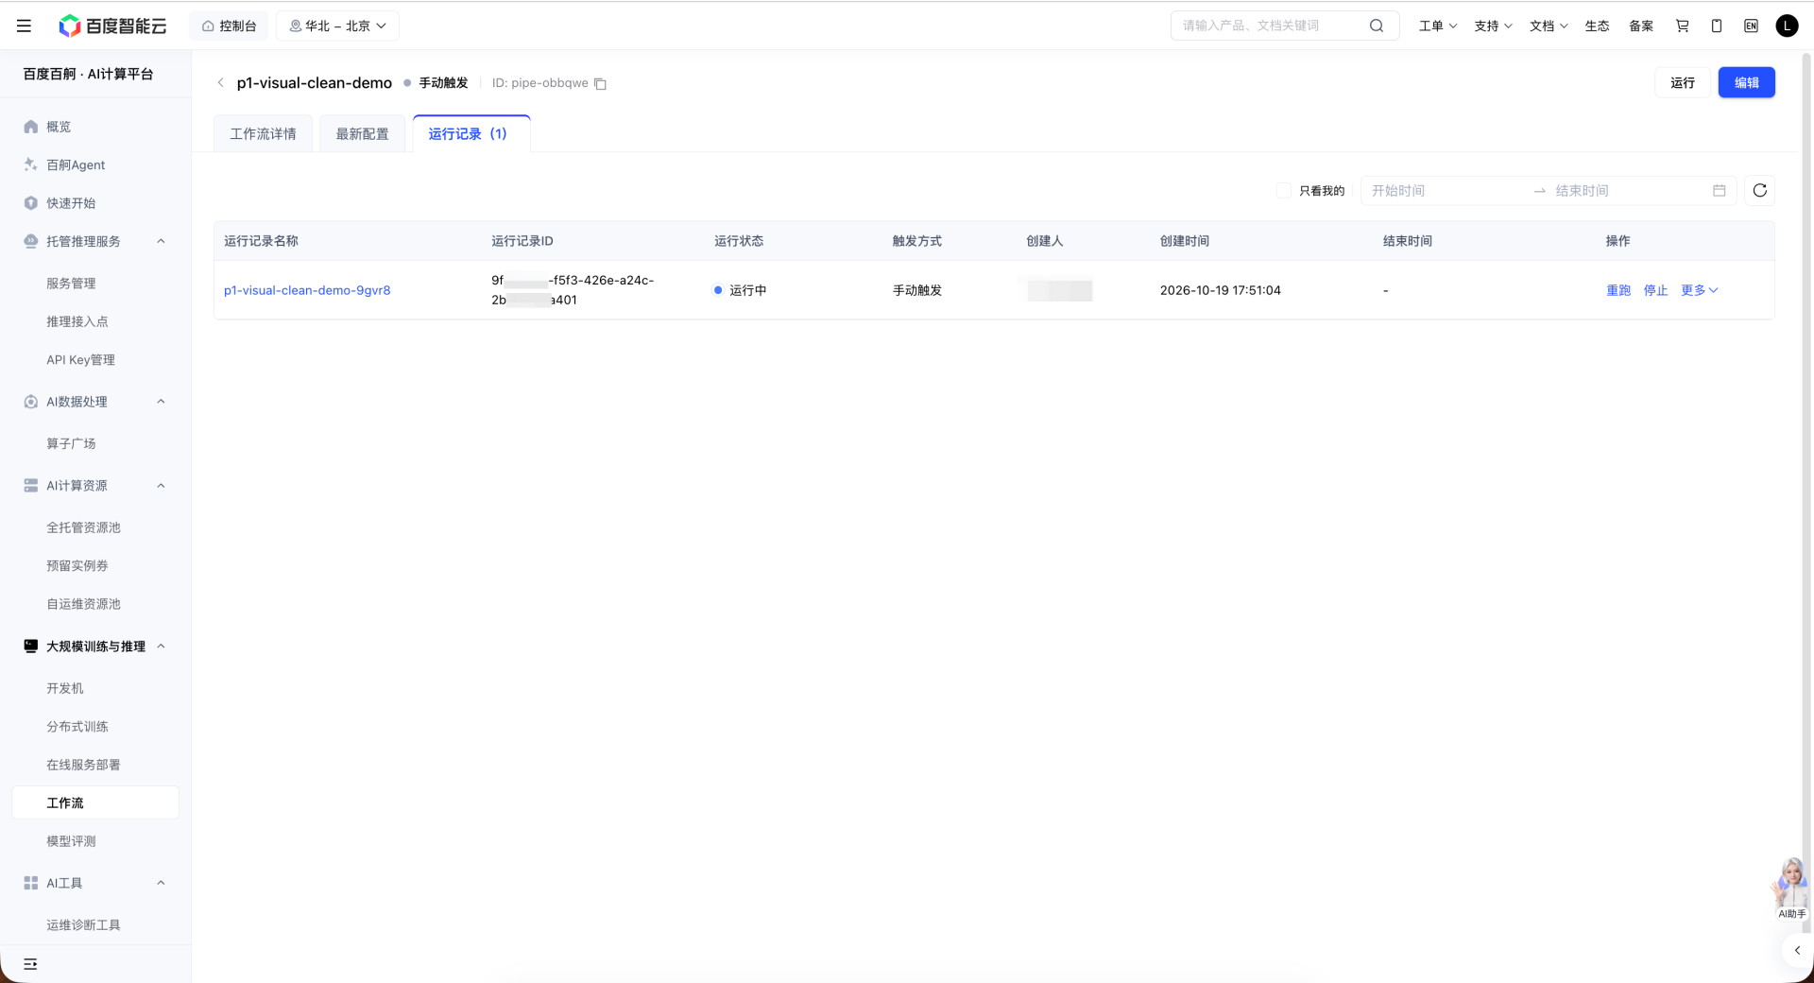Expand the 支持 dropdown menu
This screenshot has width=1814, height=983.
click(x=1493, y=26)
